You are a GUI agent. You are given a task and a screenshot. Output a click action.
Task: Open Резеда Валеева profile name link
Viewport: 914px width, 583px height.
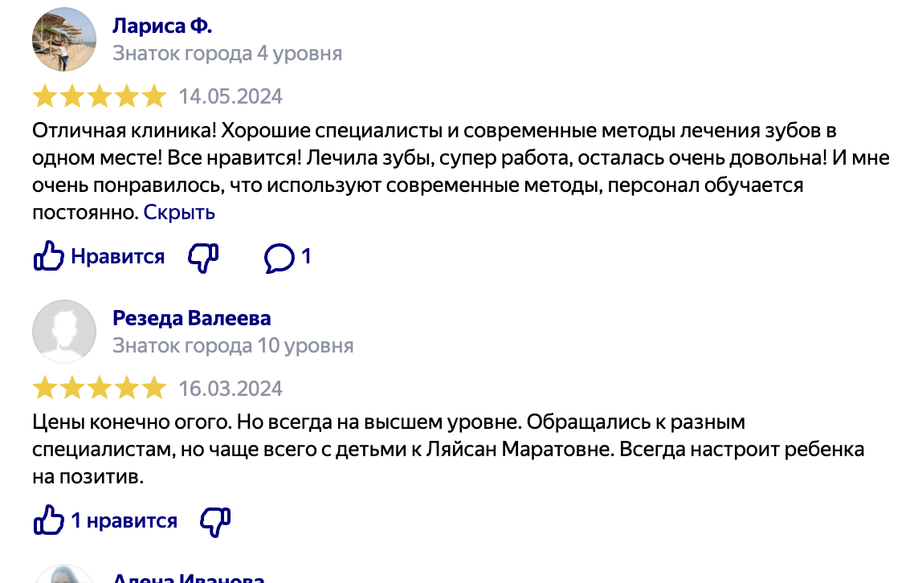tap(192, 318)
